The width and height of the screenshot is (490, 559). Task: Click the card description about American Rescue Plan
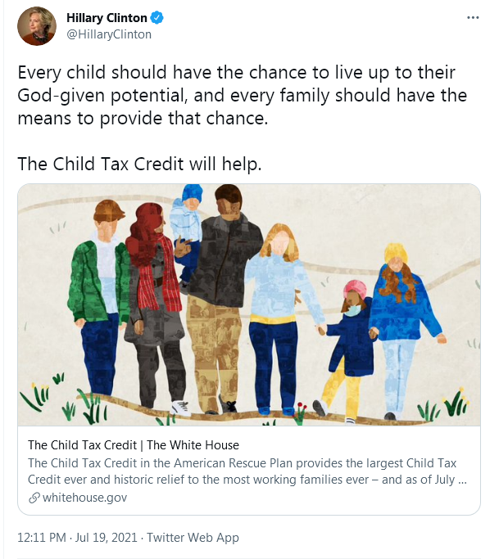[x=247, y=471]
